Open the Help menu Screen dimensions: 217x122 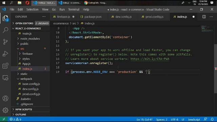coord(86,9)
